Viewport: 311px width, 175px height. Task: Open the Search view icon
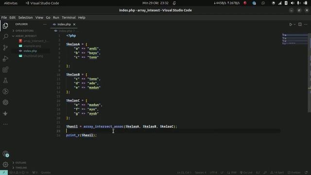coord(5,36)
